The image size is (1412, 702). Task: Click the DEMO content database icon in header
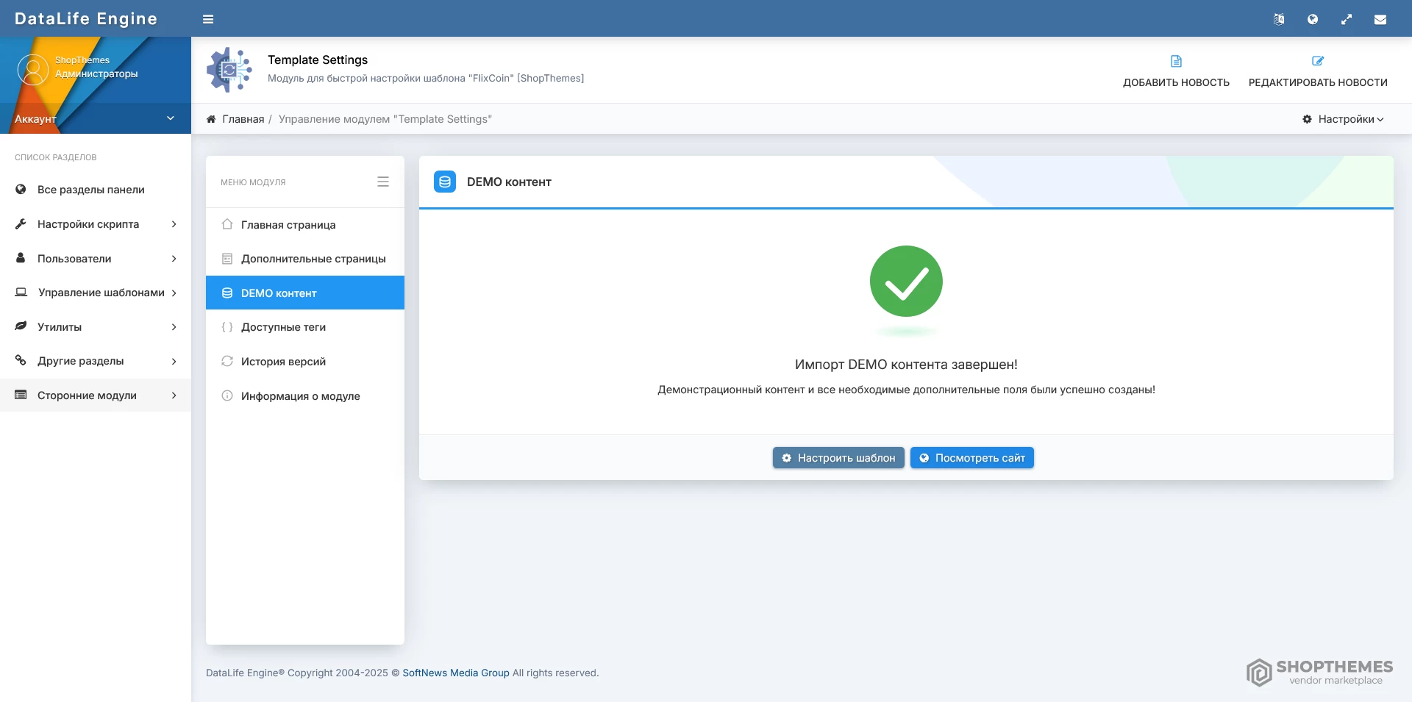pos(445,182)
